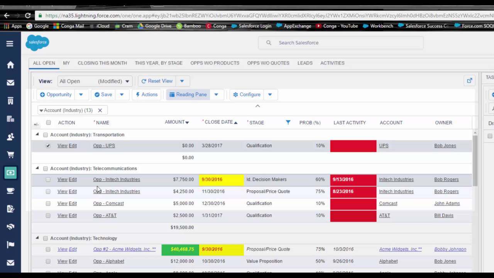This screenshot has height=278, width=494.
Task: Click the Actions button
Action: point(147,95)
